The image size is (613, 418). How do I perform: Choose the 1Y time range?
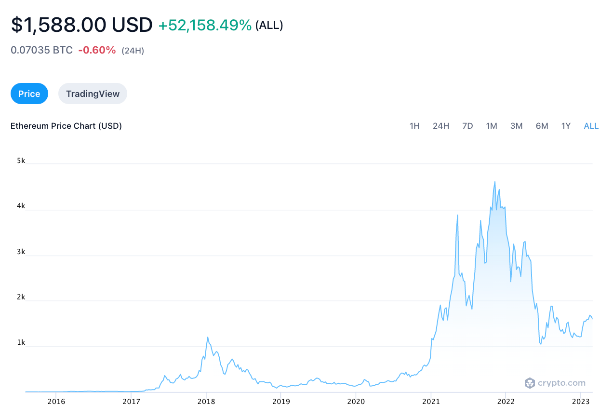(566, 126)
